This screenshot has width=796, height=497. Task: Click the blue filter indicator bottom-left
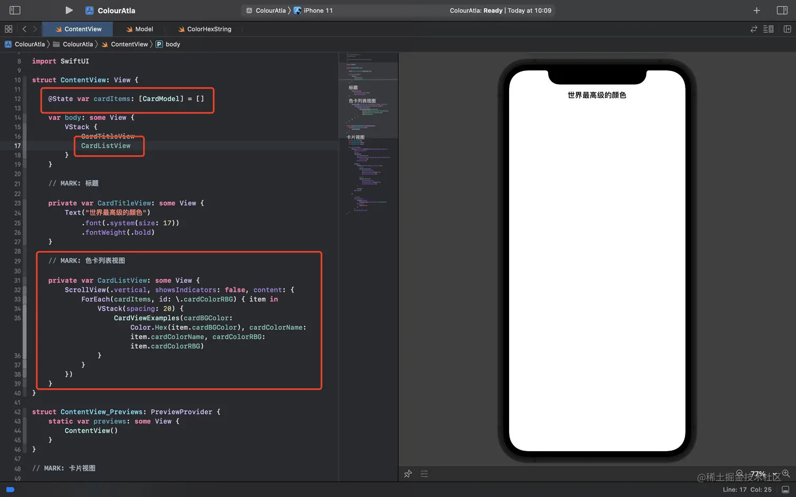pos(10,490)
